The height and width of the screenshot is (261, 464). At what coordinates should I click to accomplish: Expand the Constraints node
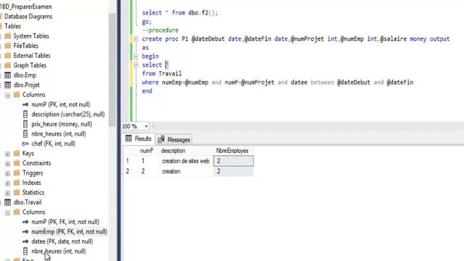8,164
